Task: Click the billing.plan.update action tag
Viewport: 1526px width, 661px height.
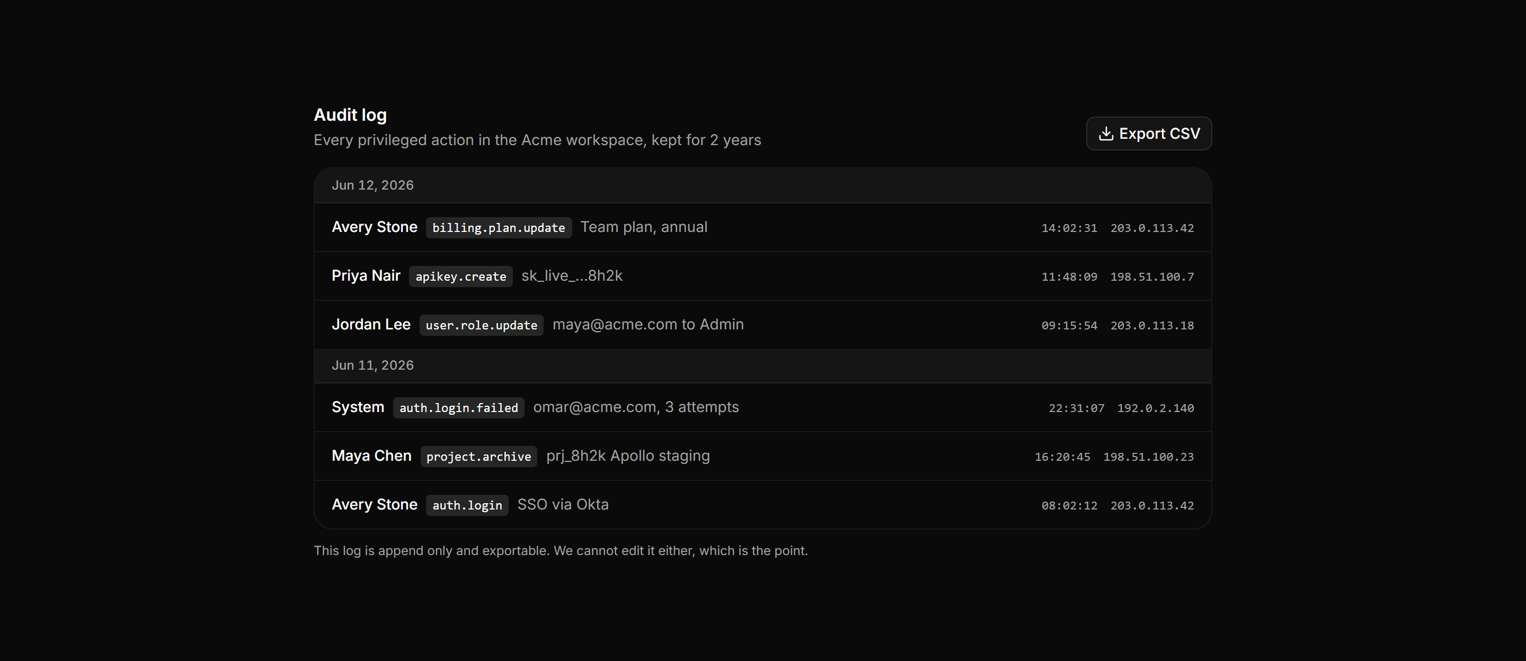Action: (x=499, y=228)
